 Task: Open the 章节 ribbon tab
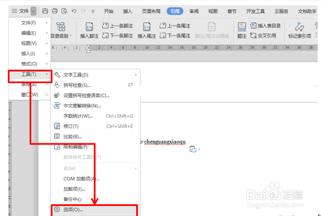coord(232,11)
